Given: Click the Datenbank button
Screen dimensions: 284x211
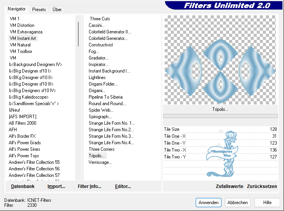Looking at the screenshot, I should pyautogui.click(x=23, y=186).
